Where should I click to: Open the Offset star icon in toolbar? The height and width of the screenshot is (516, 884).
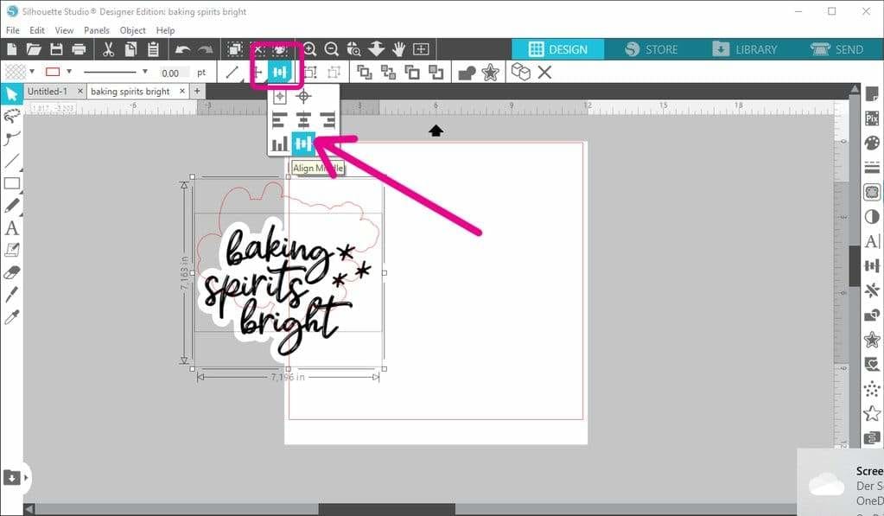tap(491, 73)
